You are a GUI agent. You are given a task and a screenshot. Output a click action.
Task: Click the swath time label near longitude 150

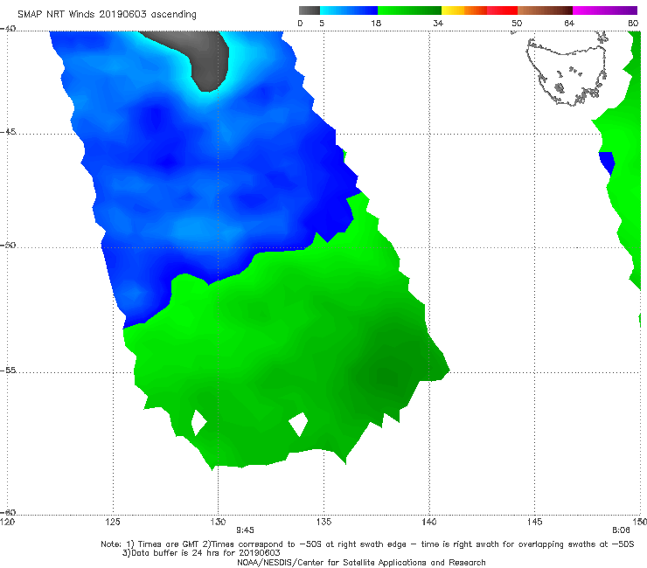(x=621, y=530)
